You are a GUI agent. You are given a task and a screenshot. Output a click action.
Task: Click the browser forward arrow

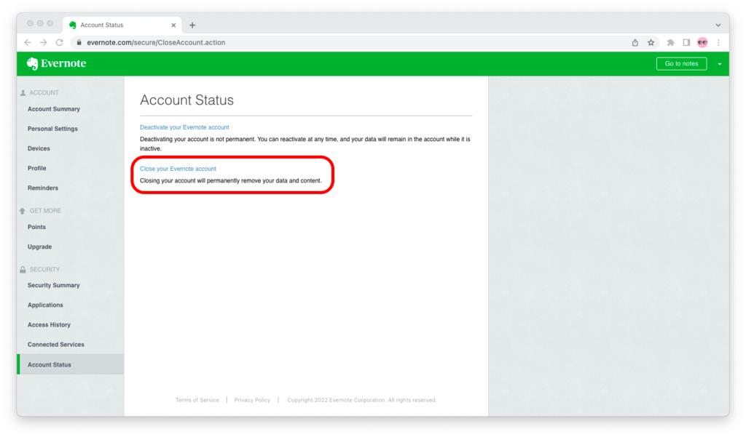coord(43,43)
